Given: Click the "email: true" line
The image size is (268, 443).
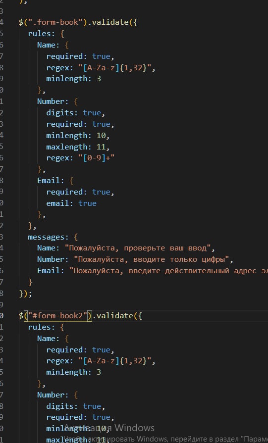Looking at the screenshot, I should pos(71,203).
